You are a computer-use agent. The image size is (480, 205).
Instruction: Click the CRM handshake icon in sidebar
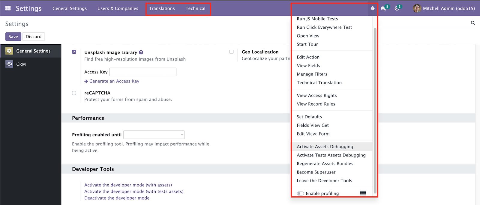point(9,64)
